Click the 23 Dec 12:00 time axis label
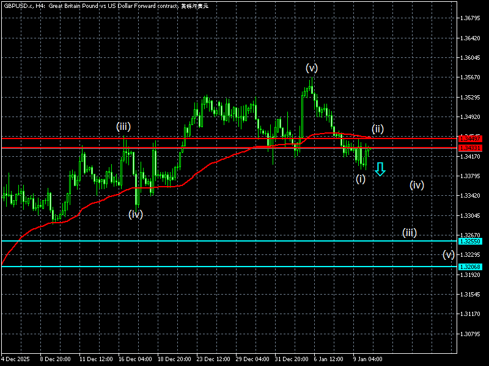Image resolution: width=489 pixels, height=366 pixels. tap(214, 359)
